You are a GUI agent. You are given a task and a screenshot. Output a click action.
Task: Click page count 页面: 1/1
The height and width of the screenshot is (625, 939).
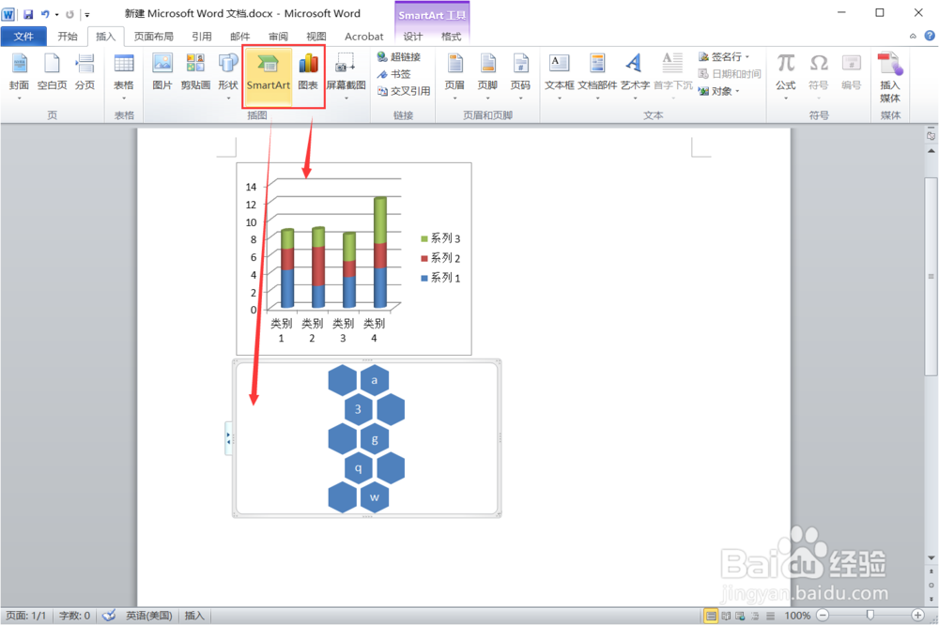coord(25,616)
